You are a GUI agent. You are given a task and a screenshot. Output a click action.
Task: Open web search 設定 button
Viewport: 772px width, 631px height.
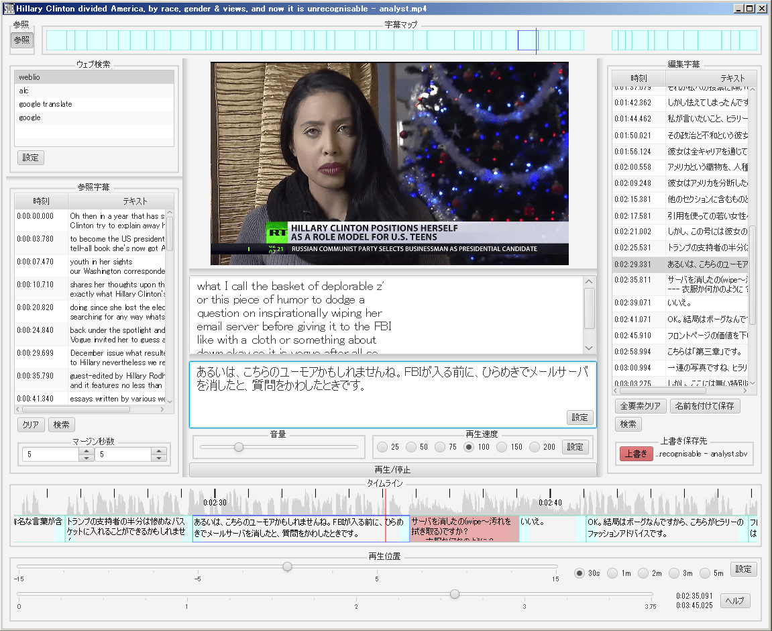click(x=31, y=158)
